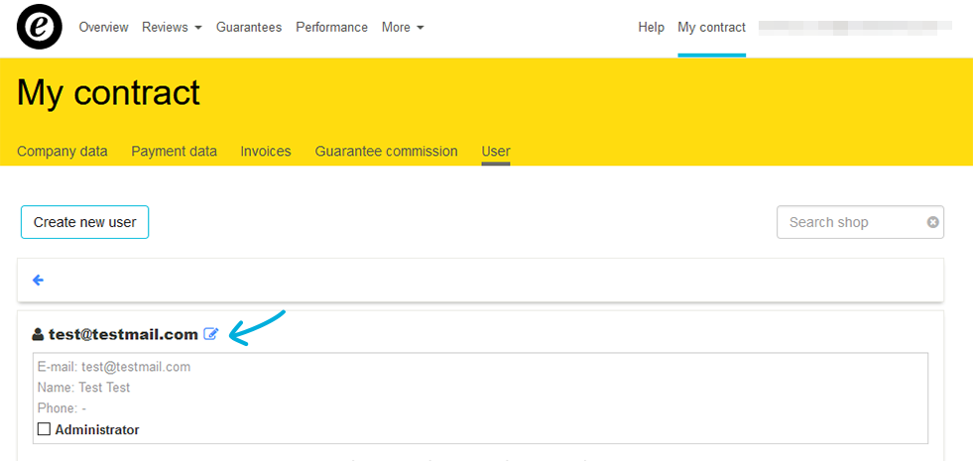Go to Guarantees in top navigation
Screen dimensions: 973x461
[249, 28]
